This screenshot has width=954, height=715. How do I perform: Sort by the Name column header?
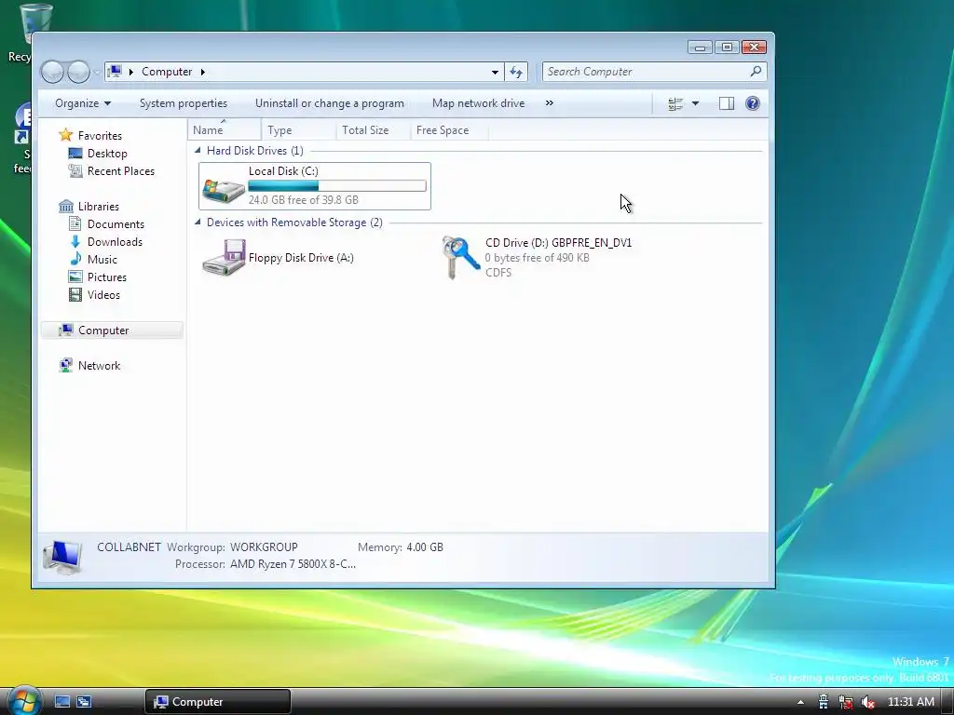(225, 130)
